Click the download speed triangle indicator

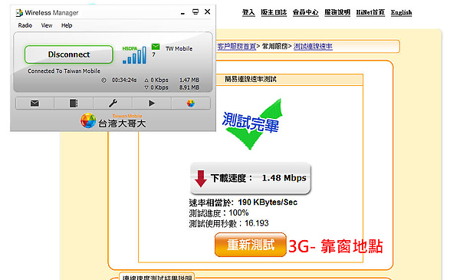(146, 87)
